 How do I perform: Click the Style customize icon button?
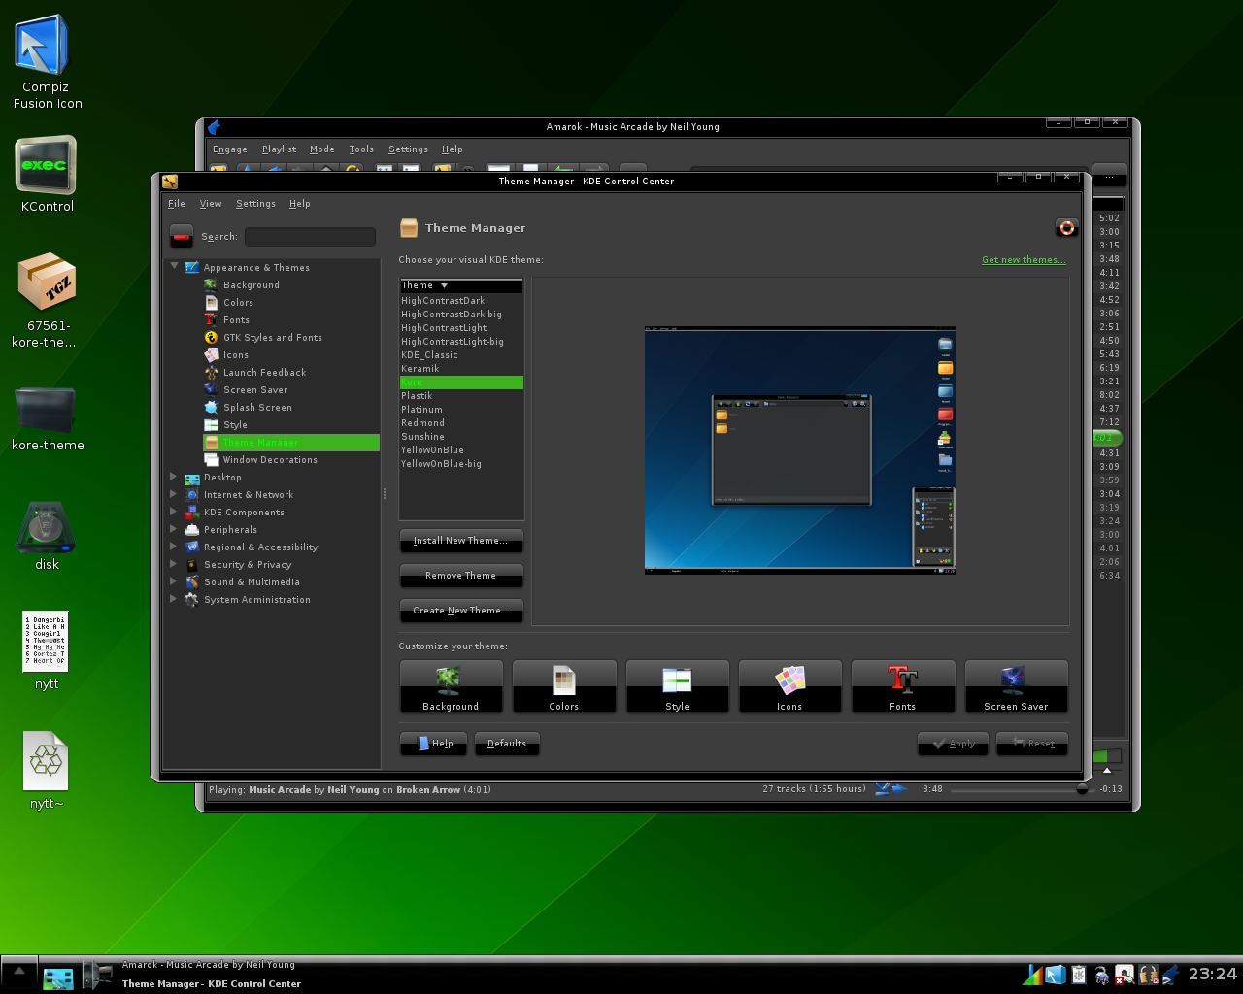677,687
